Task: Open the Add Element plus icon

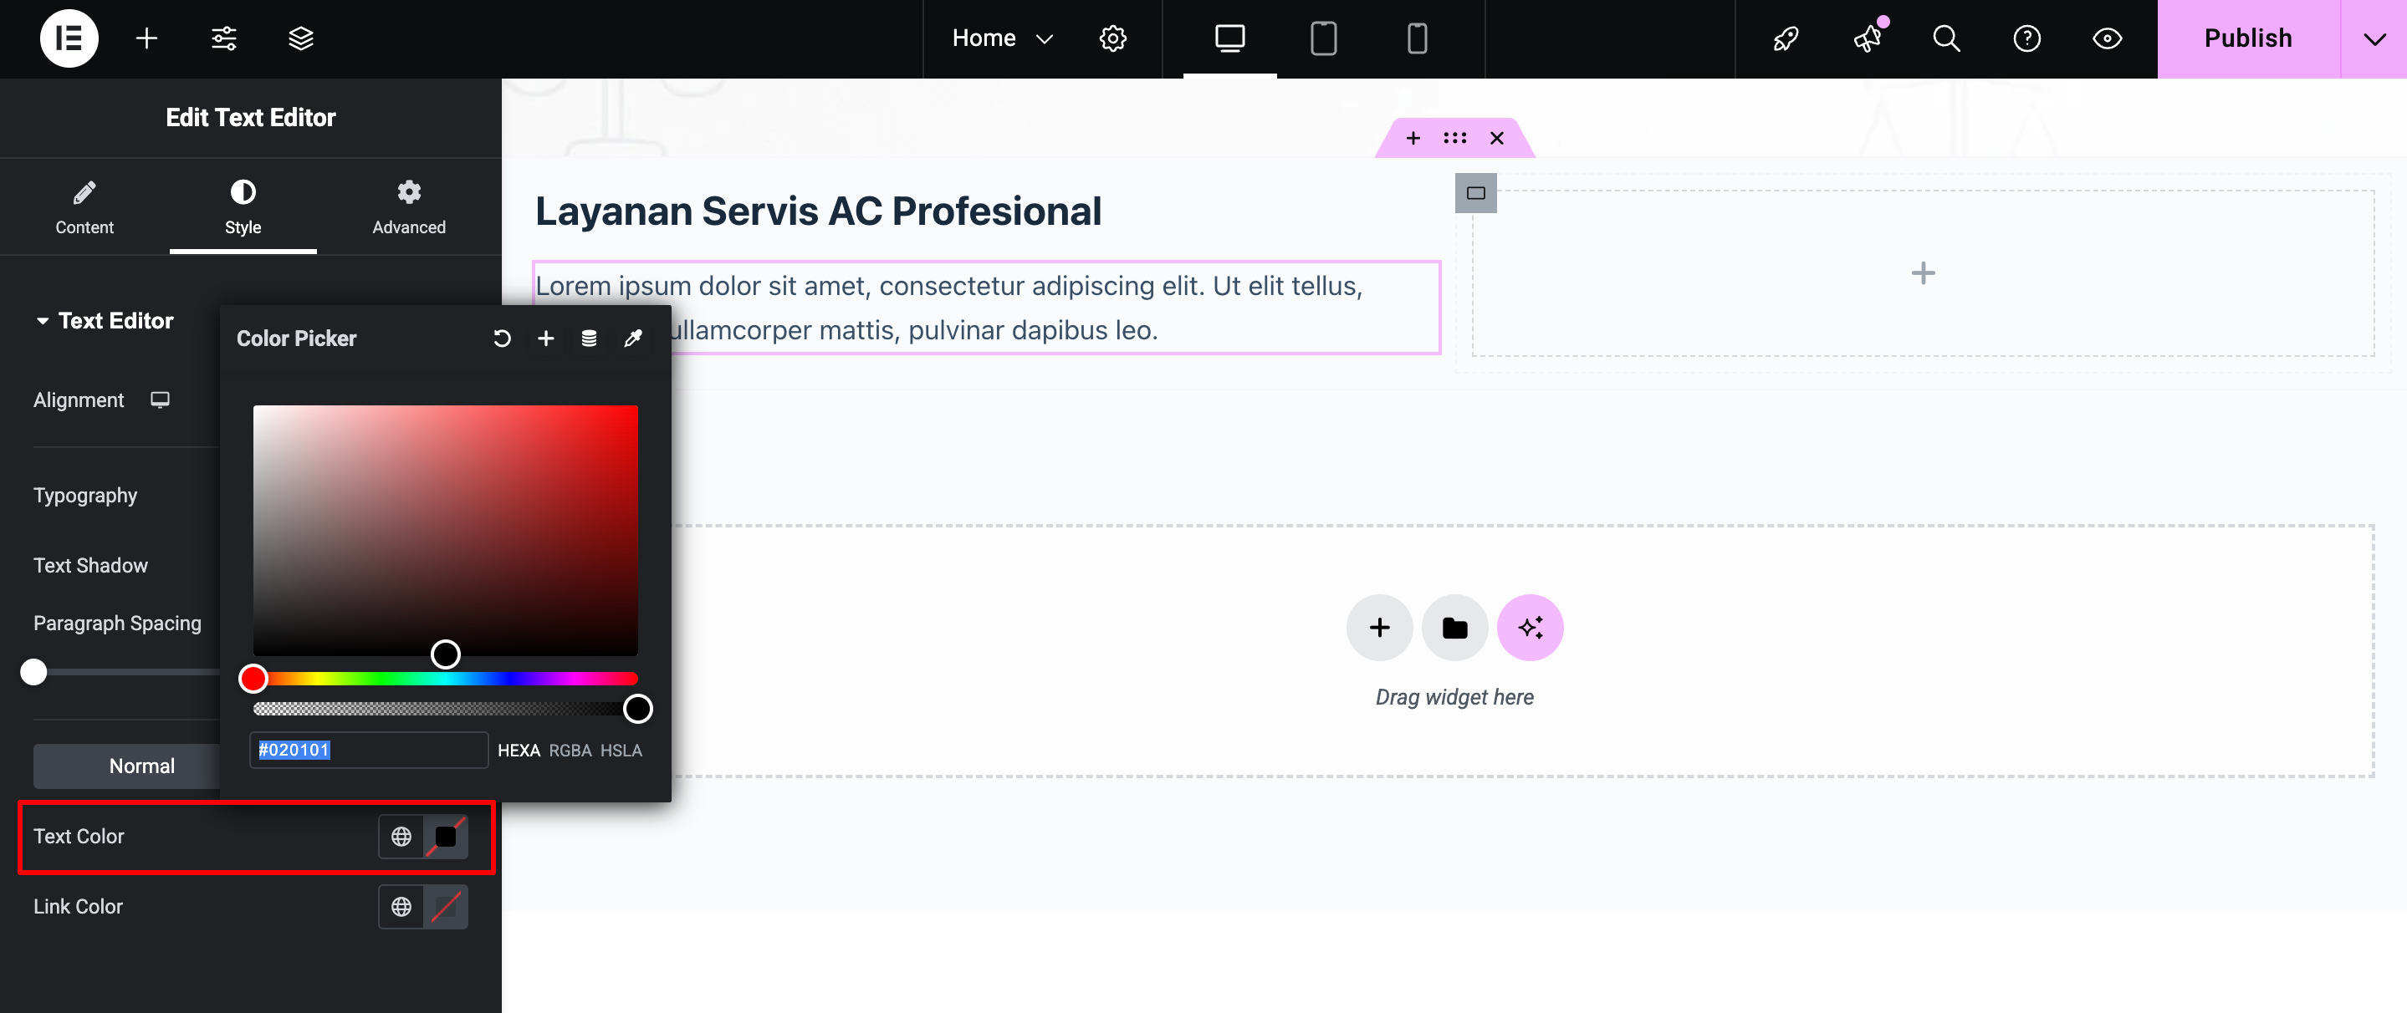Action: pos(146,38)
